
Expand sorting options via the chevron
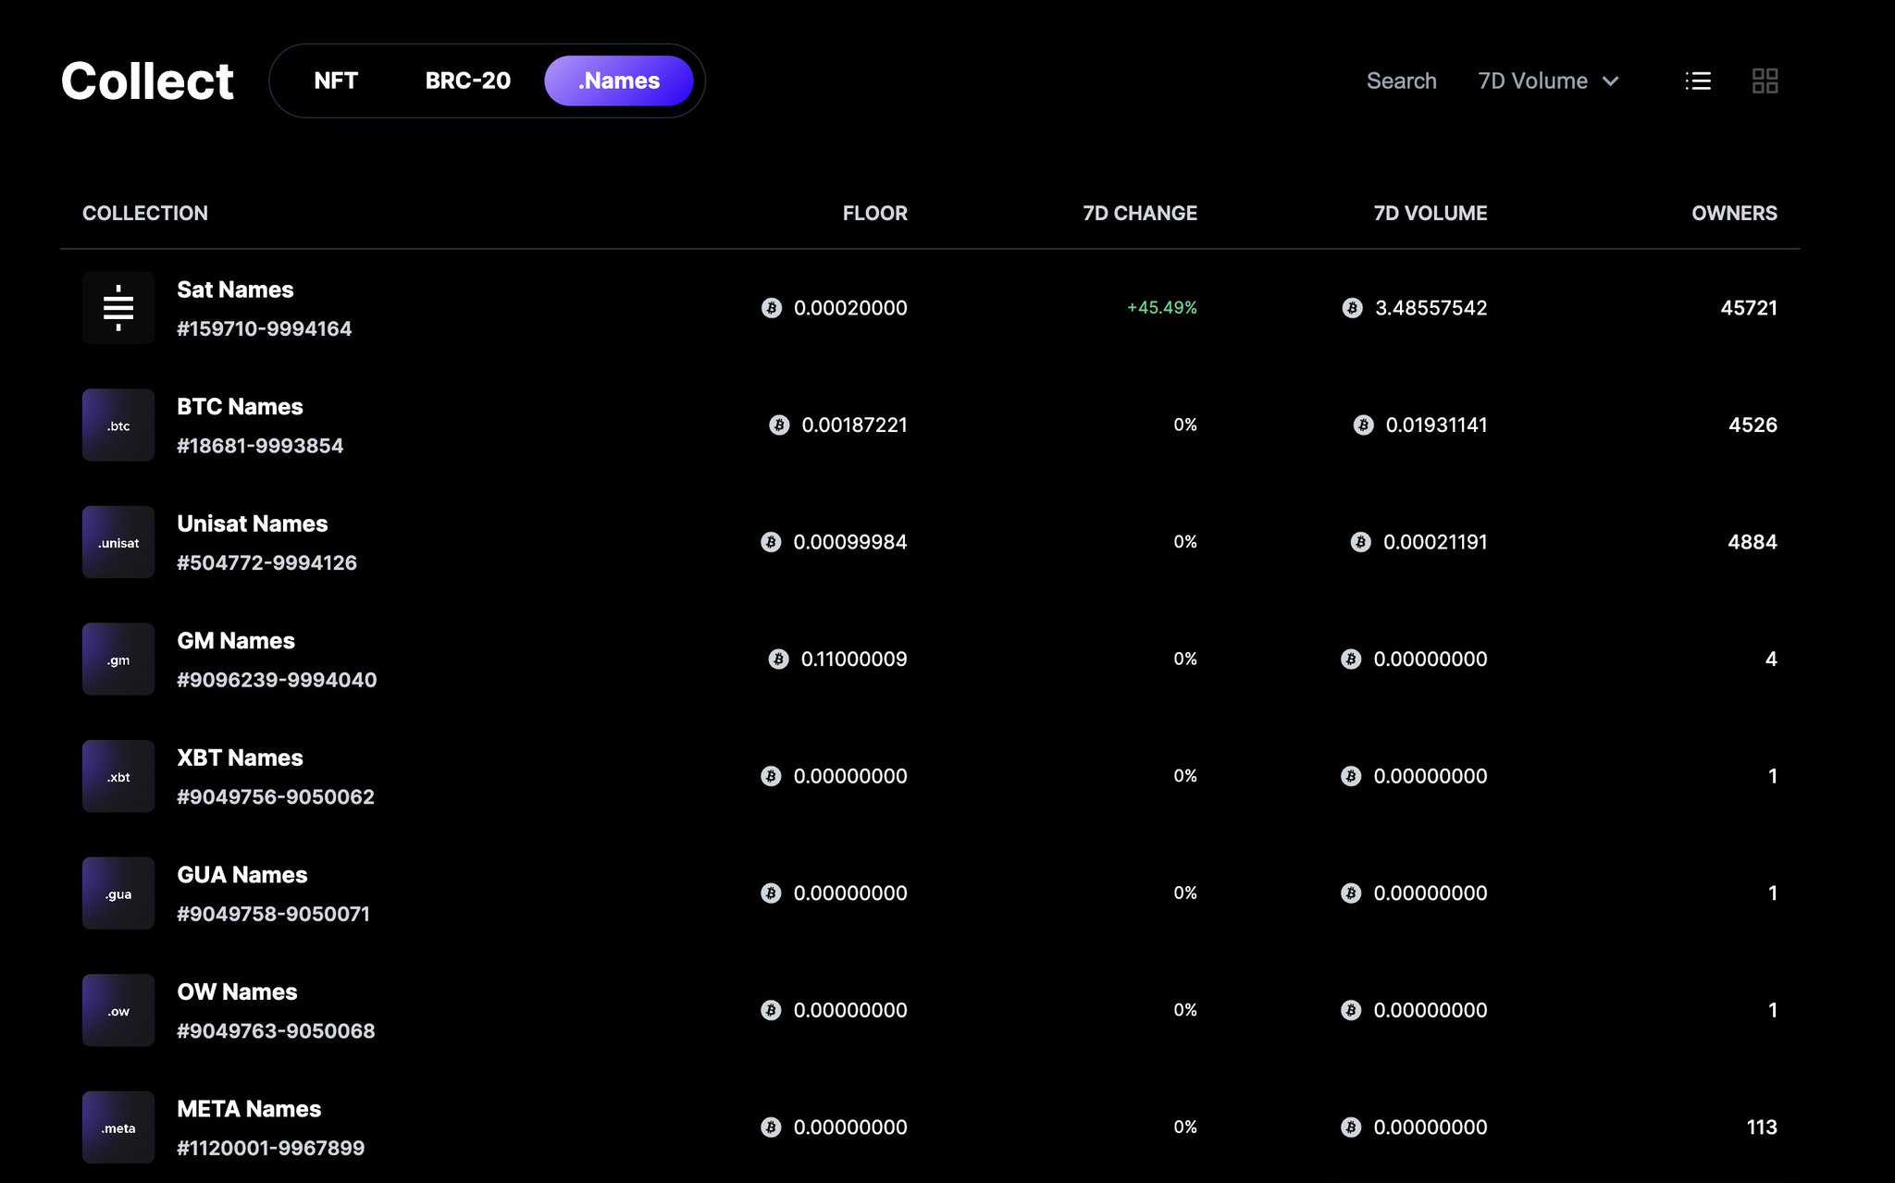tap(1610, 80)
